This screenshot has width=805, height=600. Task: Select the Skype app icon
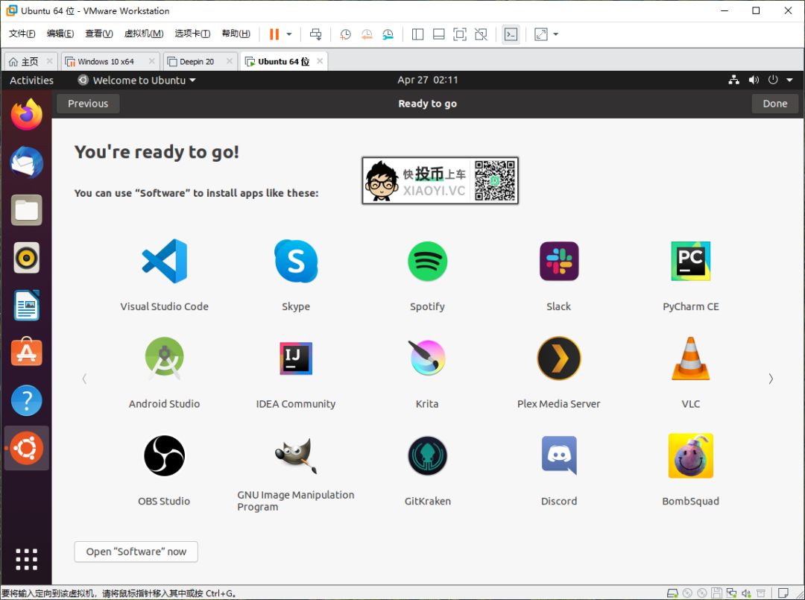296,262
